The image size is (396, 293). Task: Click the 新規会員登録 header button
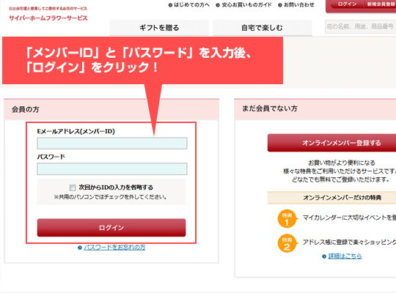(x=381, y=4)
